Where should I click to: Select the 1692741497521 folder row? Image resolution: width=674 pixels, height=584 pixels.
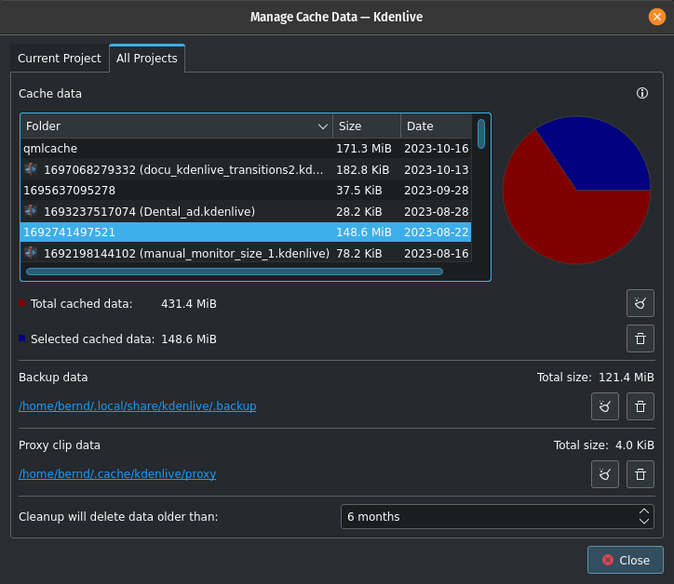click(246, 232)
